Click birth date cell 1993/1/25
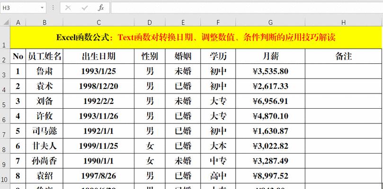Image resolution: width=383 pixels, height=189 pixels. click(98, 71)
